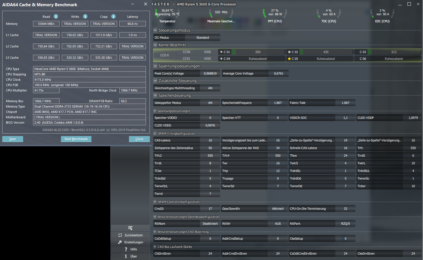The image size is (423, 260).
Task: Toggle the Gekoppelter Modus AN value
Action: [x=210, y=103]
